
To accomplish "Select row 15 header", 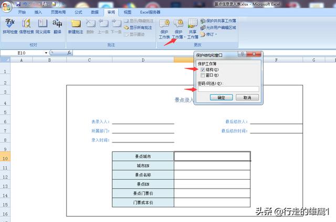I will point(5,203).
